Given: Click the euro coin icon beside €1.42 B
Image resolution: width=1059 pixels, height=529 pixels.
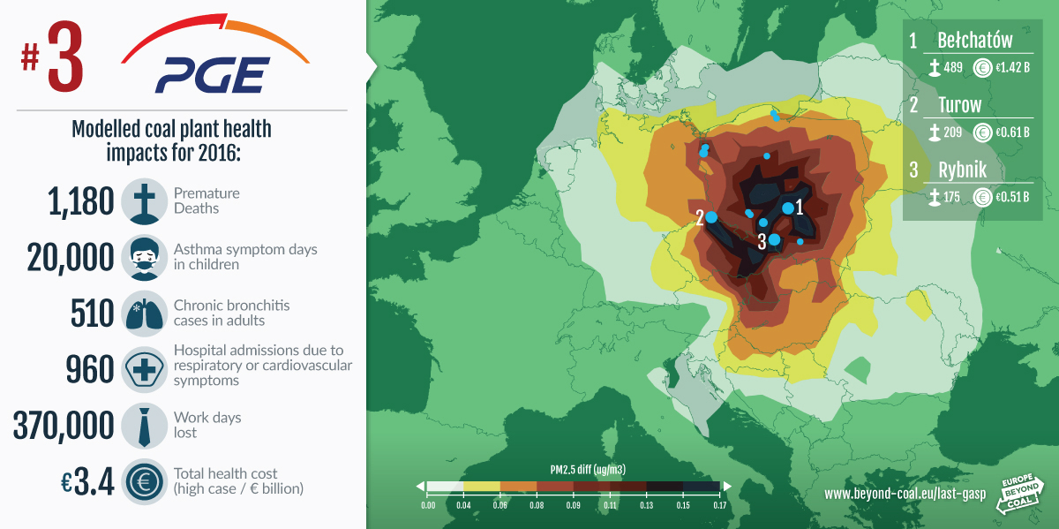Looking at the screenshot, I should pyautogui.click(x=982, y=67).
